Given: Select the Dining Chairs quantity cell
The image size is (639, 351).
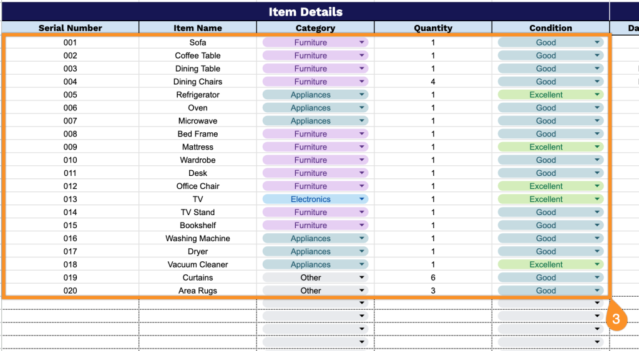Looking at the screenshot, I should pos(433,82).
